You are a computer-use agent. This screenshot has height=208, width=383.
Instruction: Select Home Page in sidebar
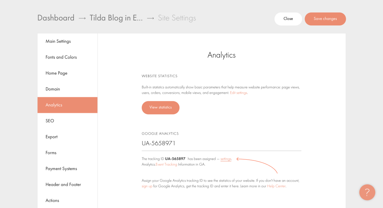(x=57, y=73)
